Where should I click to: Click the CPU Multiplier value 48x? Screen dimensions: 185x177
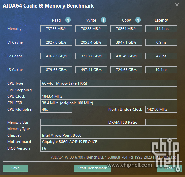tap(56, 109)
